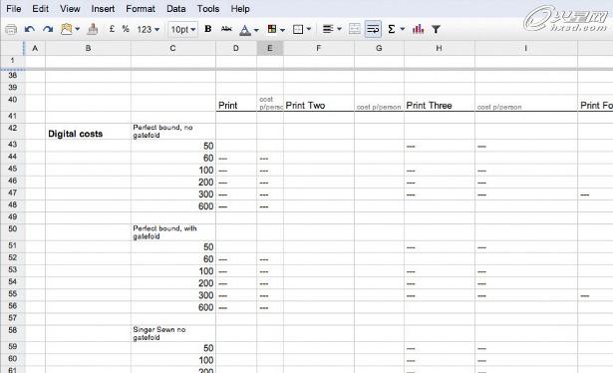The width and height of the screenshot is (613, 373).
Task: Select row 47 header
Action: tap(13, 192)
